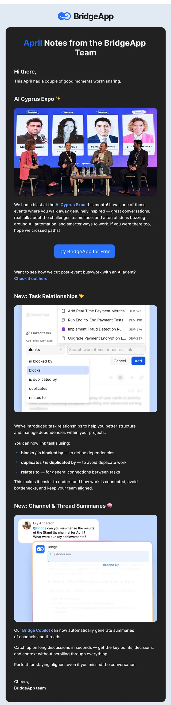Click Cancel in linked tasks form
The width and height of the screenshot is (171, 705).
pos(120,361)
